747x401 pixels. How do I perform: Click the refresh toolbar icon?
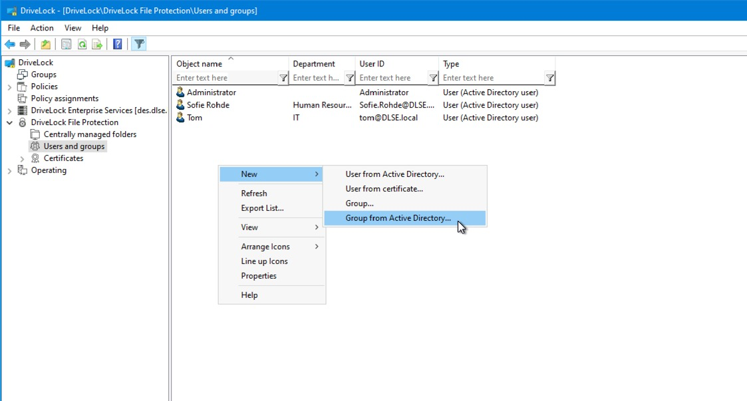coord(82,45)
